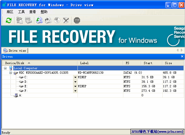Select the C: partition row

coord(93,77)
